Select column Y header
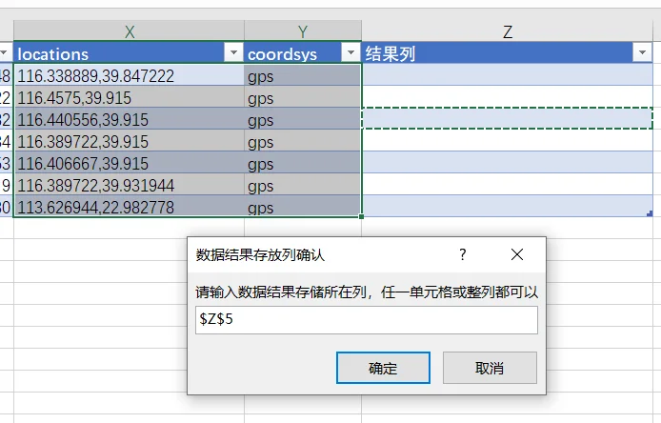 pos(303,31)
